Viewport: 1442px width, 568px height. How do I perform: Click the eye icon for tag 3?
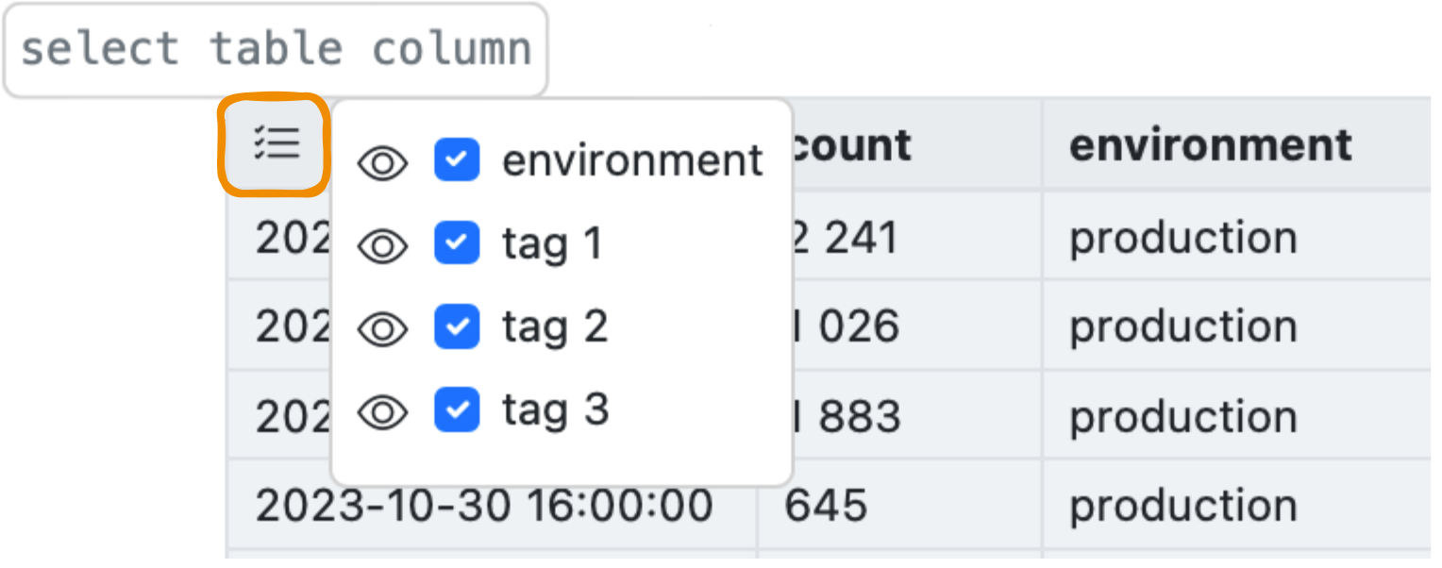tap(382, 411)
